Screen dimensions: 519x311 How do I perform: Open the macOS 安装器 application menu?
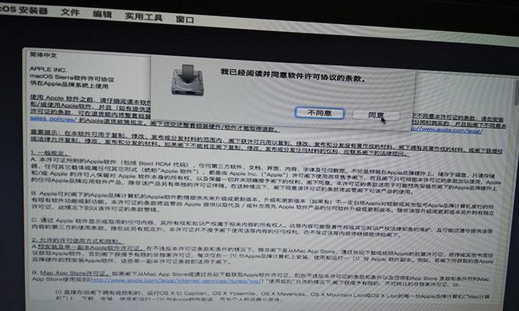pyautogui.click(x=24, y=9)
